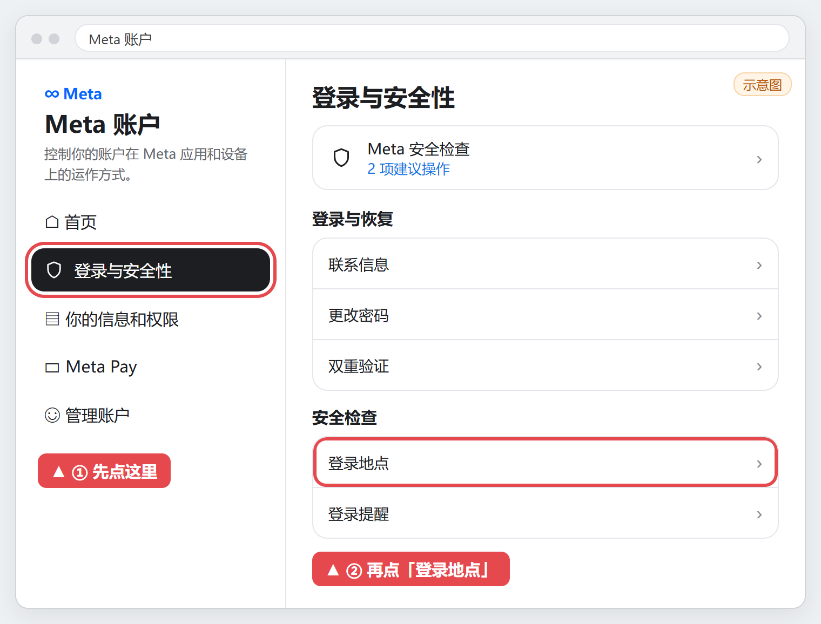Screen dimensions: 821x624
Task: Click the chevron on 登录地点 row
Action: click(759, 464)
